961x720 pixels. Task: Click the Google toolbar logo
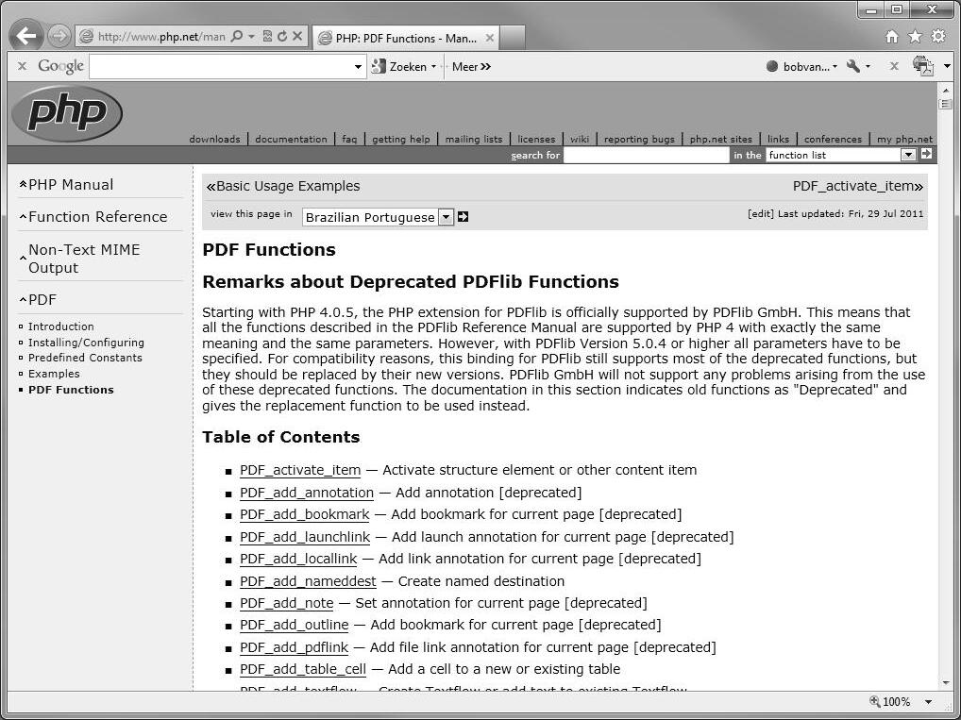coord(60,66)
